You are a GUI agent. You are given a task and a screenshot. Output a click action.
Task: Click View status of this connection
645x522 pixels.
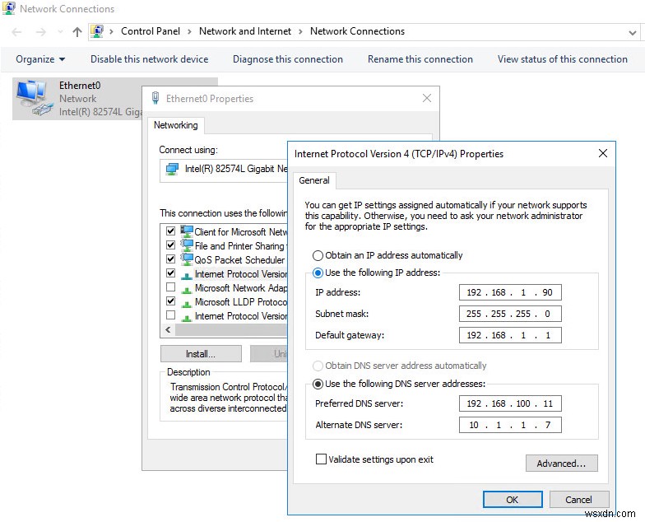pos(563,59)
